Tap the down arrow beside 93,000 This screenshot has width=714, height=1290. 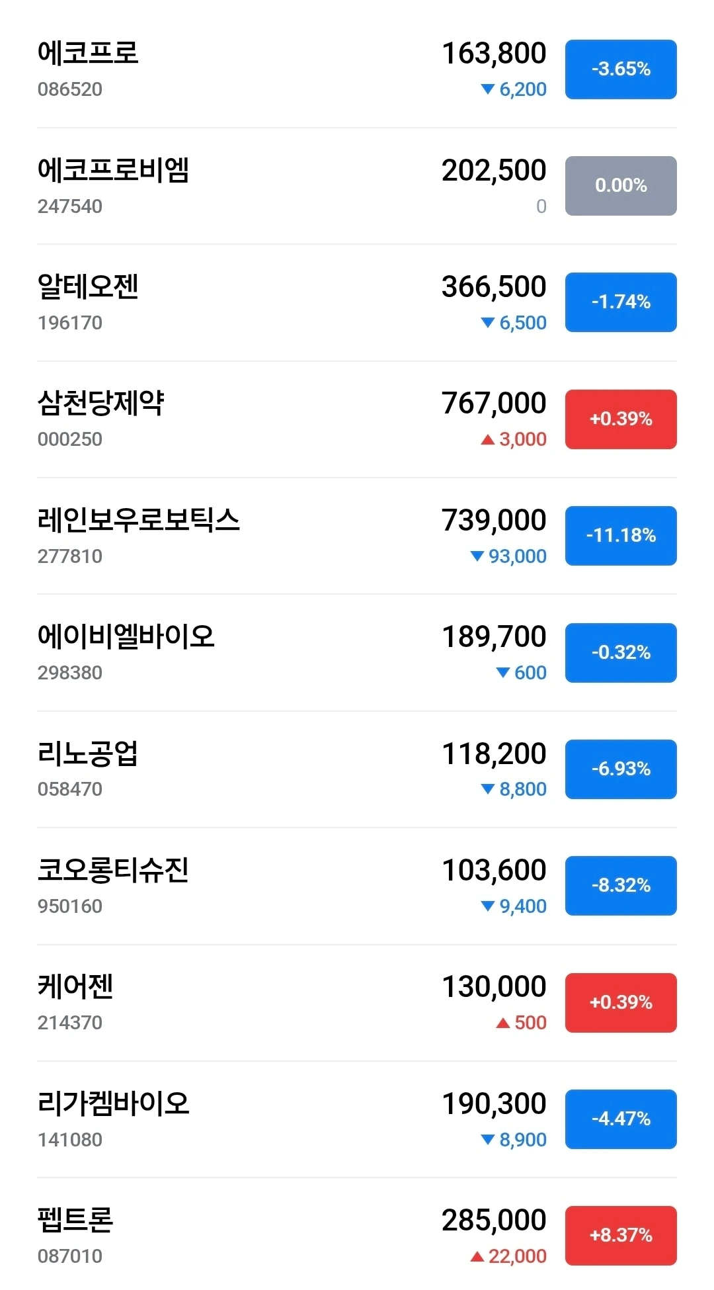tap(477, 556)
